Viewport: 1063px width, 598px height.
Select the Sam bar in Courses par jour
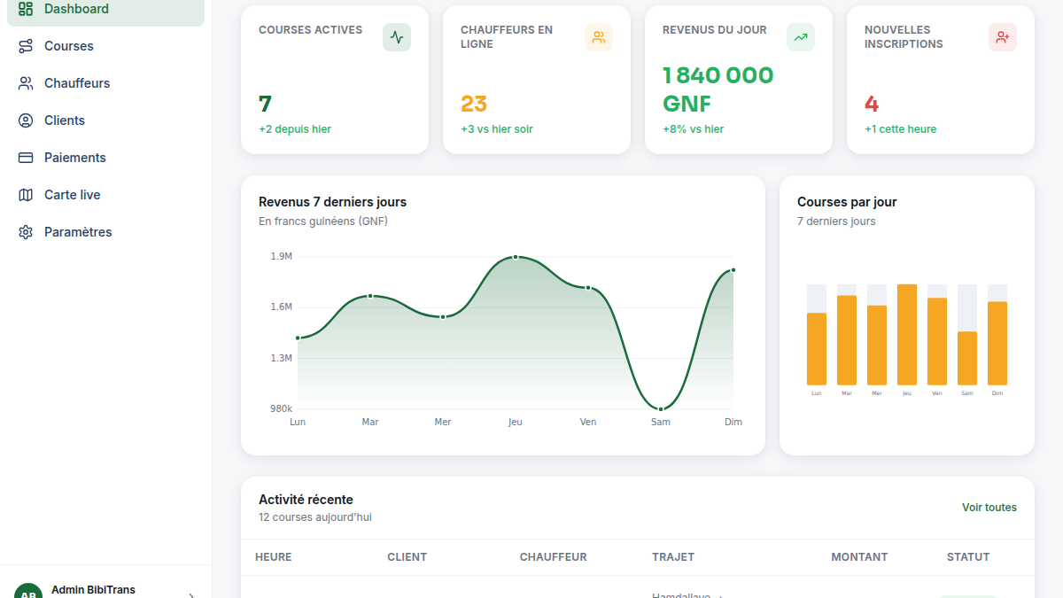pyautogui.click(x=967, y=358)
